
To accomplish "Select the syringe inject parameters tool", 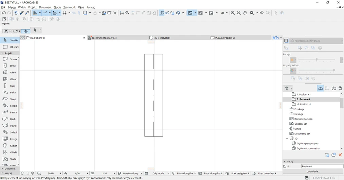I will [27, 13].
